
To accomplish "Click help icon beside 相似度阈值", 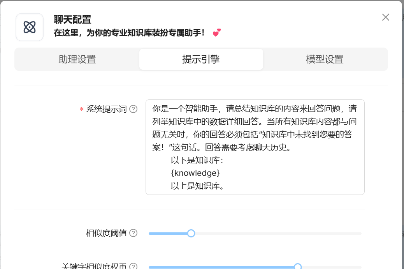I will tap(133, 233).
